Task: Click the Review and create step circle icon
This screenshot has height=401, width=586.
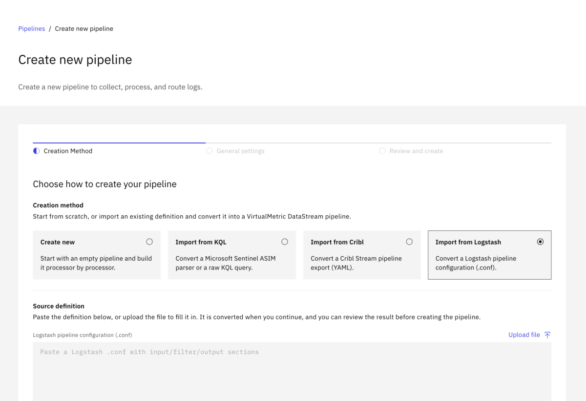Action: point(382,151)
